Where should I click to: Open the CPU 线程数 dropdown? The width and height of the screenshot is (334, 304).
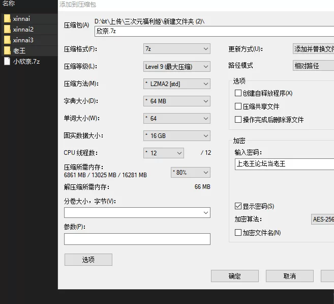pos(164,153)
